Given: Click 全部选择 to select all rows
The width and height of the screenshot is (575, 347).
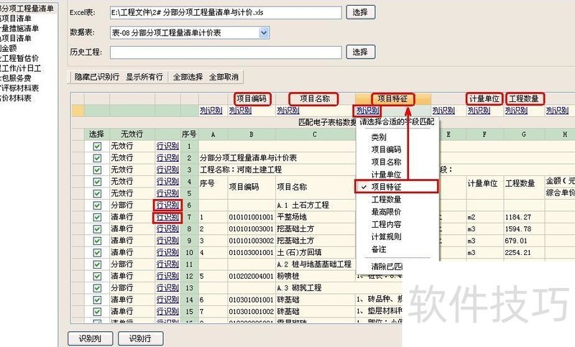Looking at the screenshot, I should pyautogui.click(x=188, y=77).
